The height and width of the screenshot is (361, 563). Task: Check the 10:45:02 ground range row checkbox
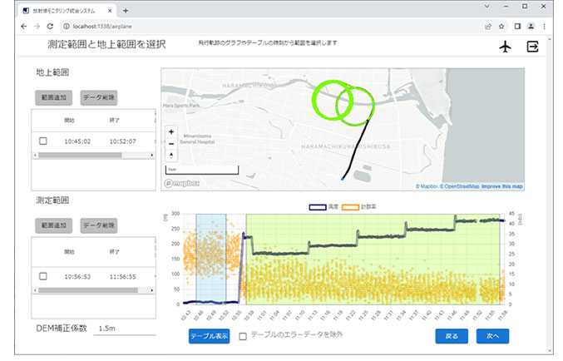point(43,141)
